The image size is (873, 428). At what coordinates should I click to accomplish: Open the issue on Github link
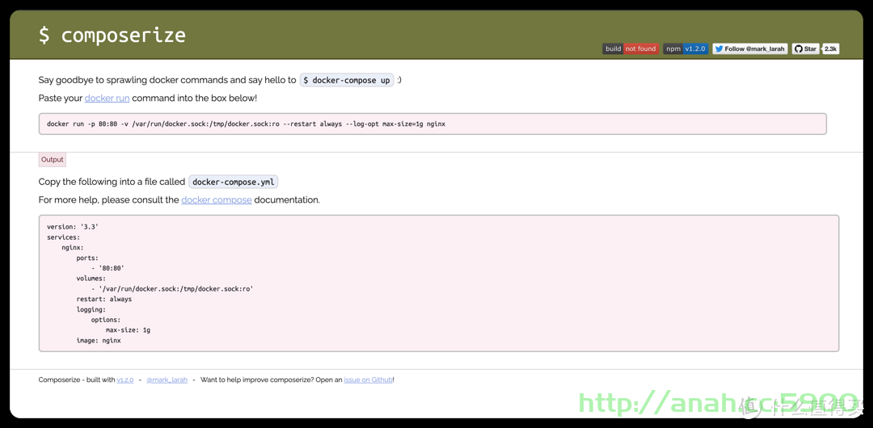pyautogui.click(x=368, y=380)
